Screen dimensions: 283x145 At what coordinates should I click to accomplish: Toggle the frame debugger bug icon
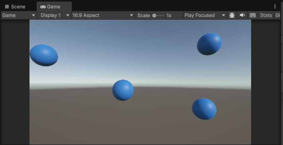point(232,15)
